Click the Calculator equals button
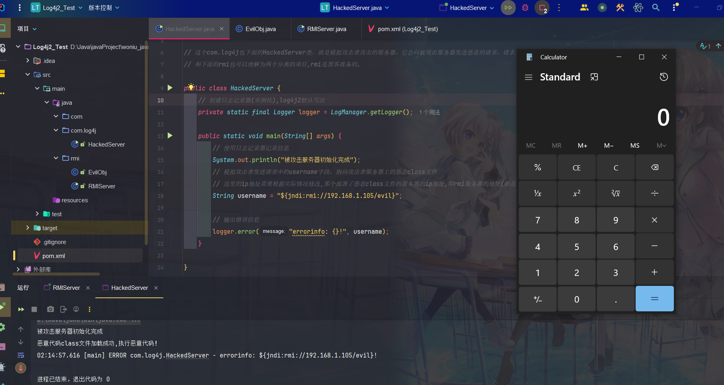This screenshot has height=385, width=724. click(x=654, y=299)
